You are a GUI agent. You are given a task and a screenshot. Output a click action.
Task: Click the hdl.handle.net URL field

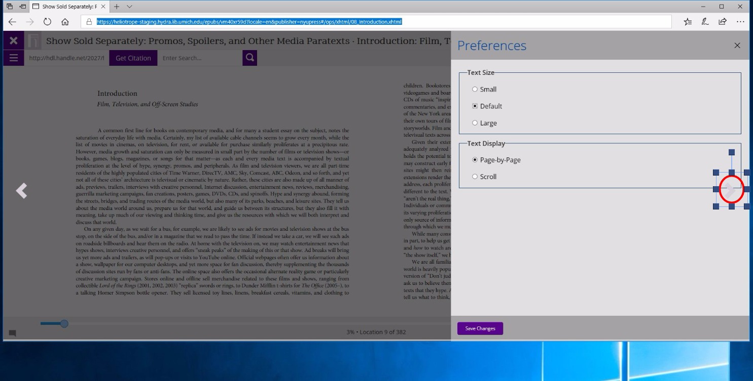(66, 58)
